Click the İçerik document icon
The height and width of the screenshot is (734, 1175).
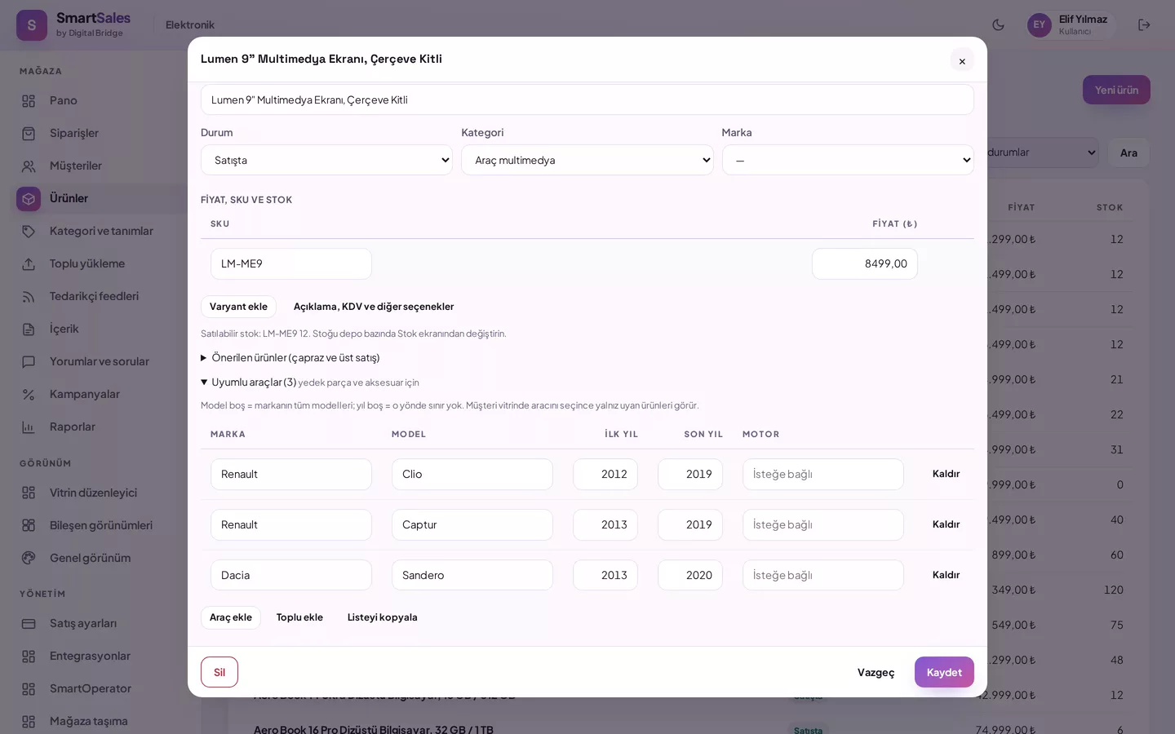(29, 329)
